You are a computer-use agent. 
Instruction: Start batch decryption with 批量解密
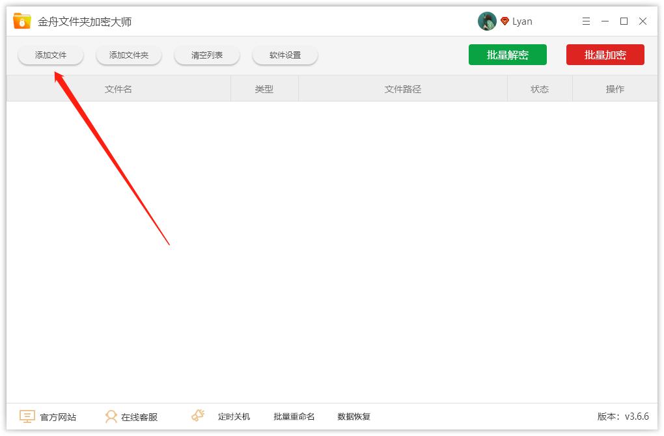508,55
